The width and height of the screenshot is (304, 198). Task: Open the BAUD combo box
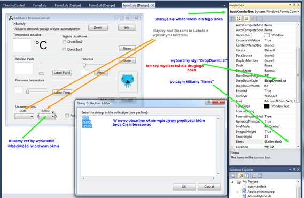click(x=46, y=116)
